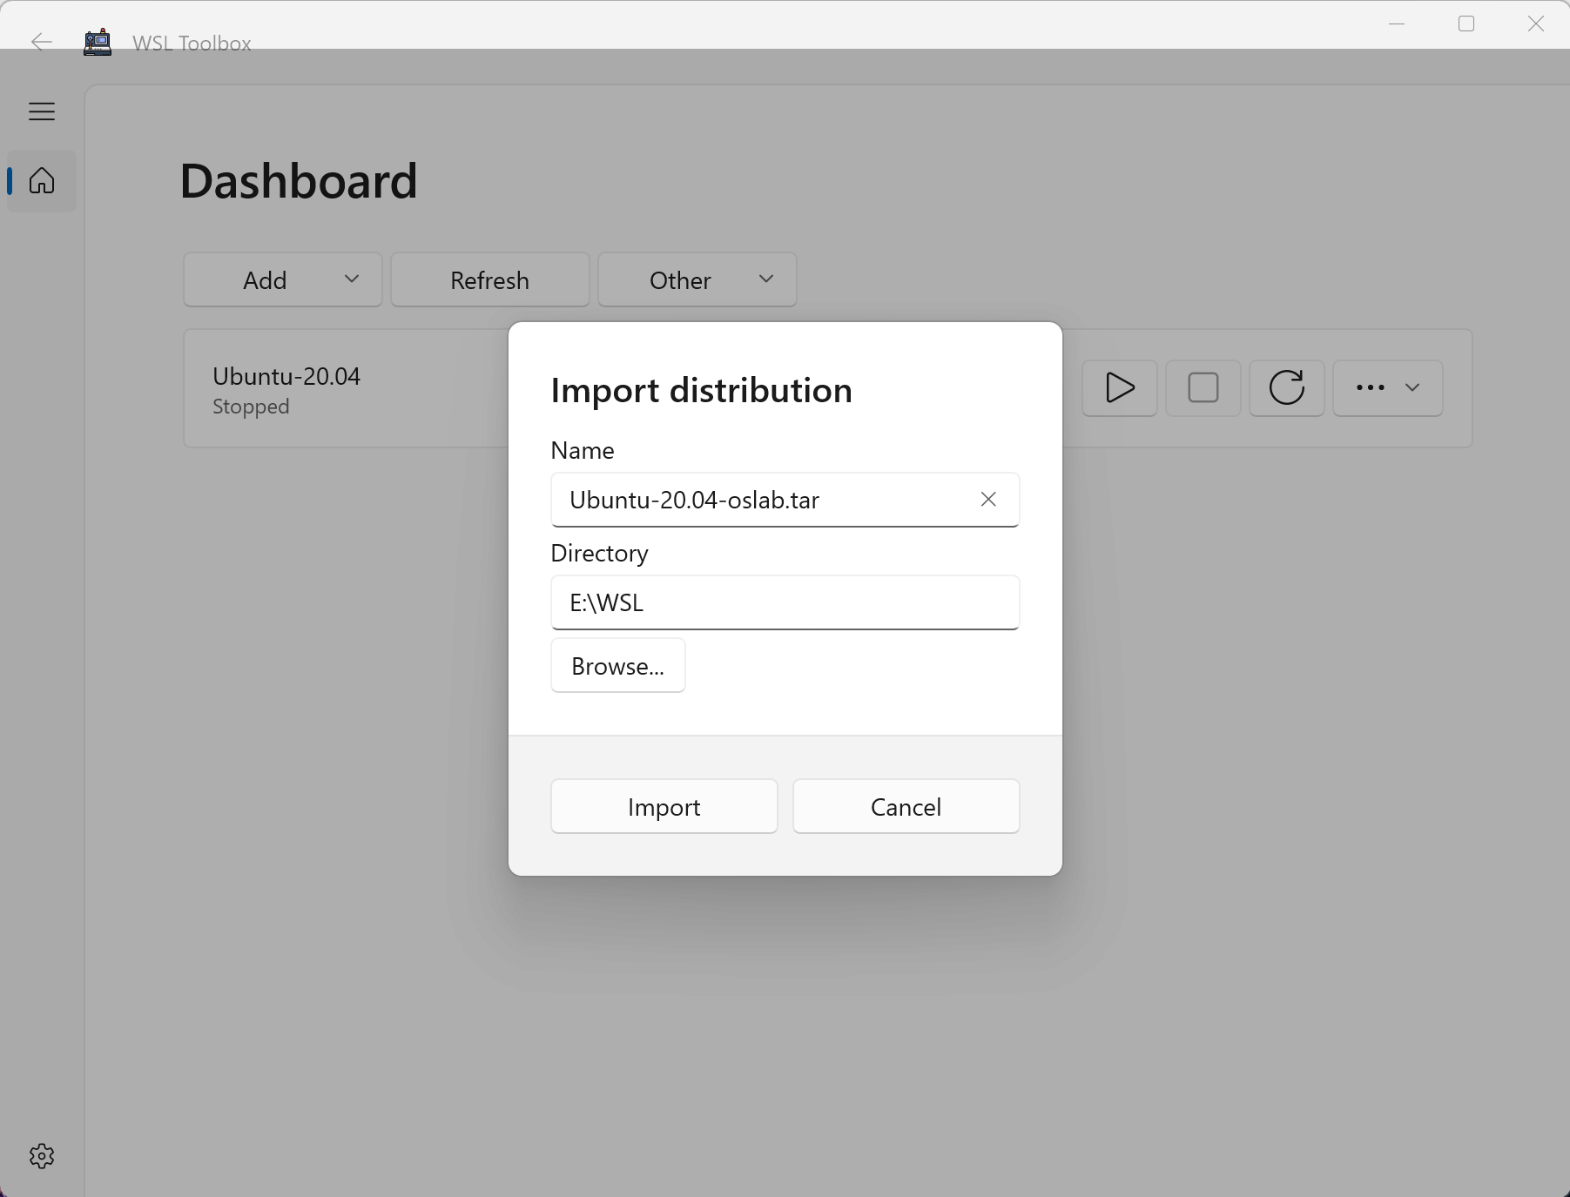This screenshot has height=1197, width=1570.
Task: Stop the Ubuntu-20.04 distribution
Action: [1203, 388]
